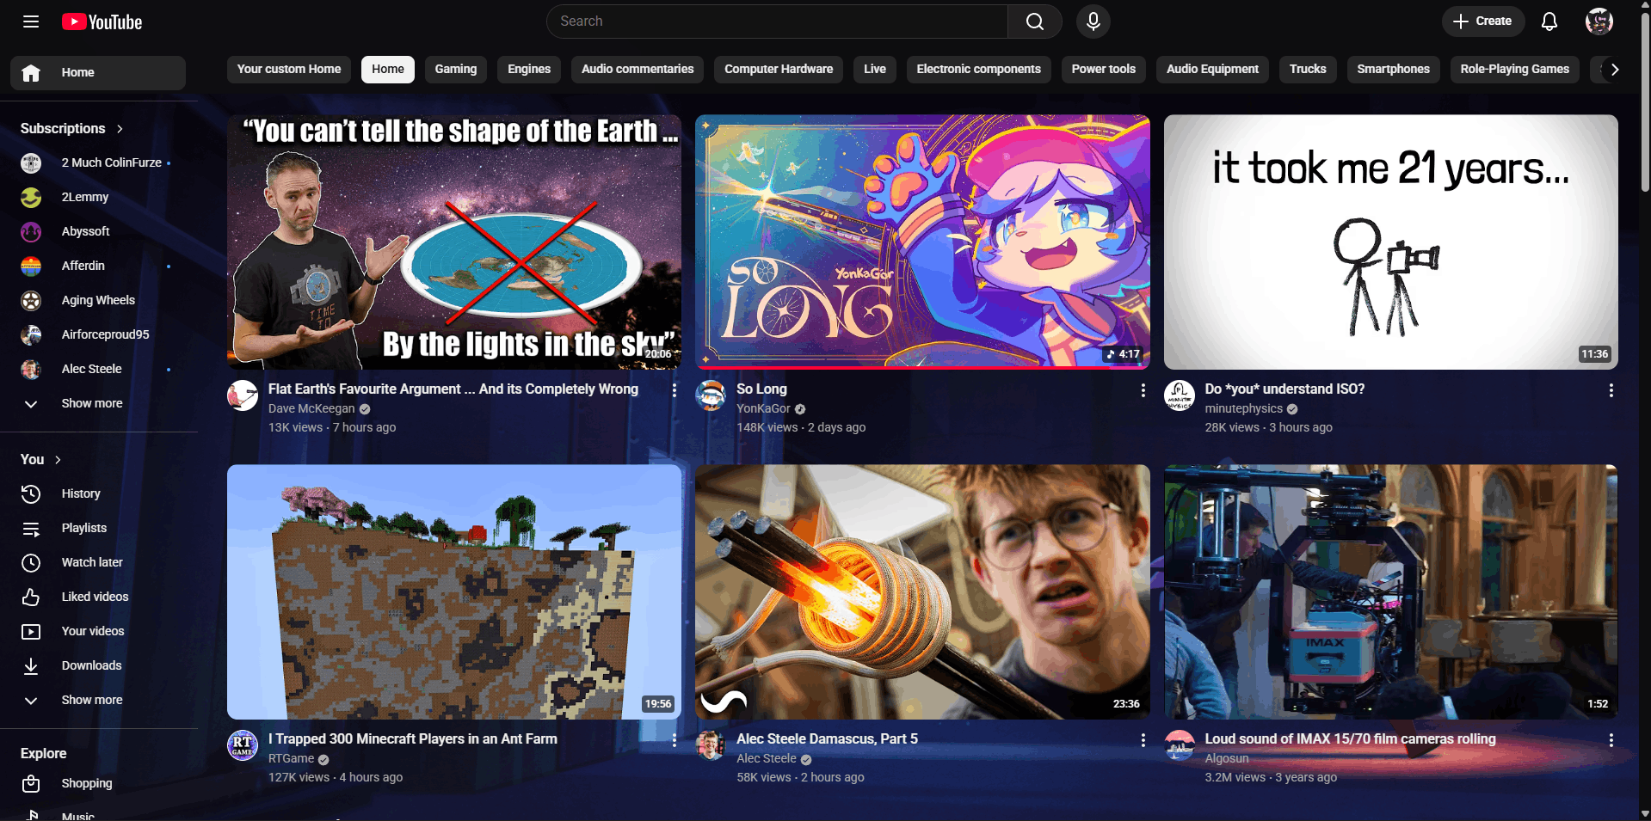This screenshot has height=821, width=1651.
Task: Expand Show more under Subscriptions
Action: [91, 403]
